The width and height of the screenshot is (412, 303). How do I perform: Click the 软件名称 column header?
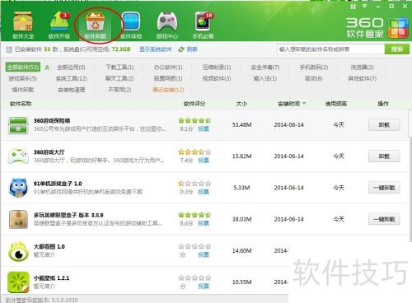tap(21, 104)
